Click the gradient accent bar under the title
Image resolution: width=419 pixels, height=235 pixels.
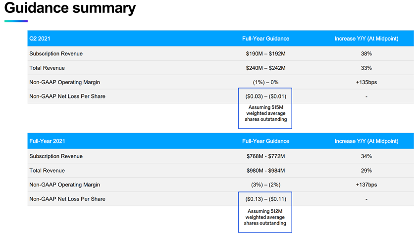pos(16,21)
